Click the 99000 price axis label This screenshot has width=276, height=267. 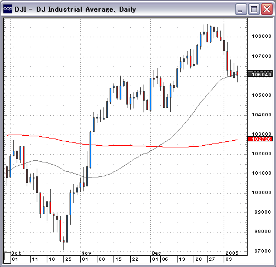pyautogui.click(x=263, y=212)
